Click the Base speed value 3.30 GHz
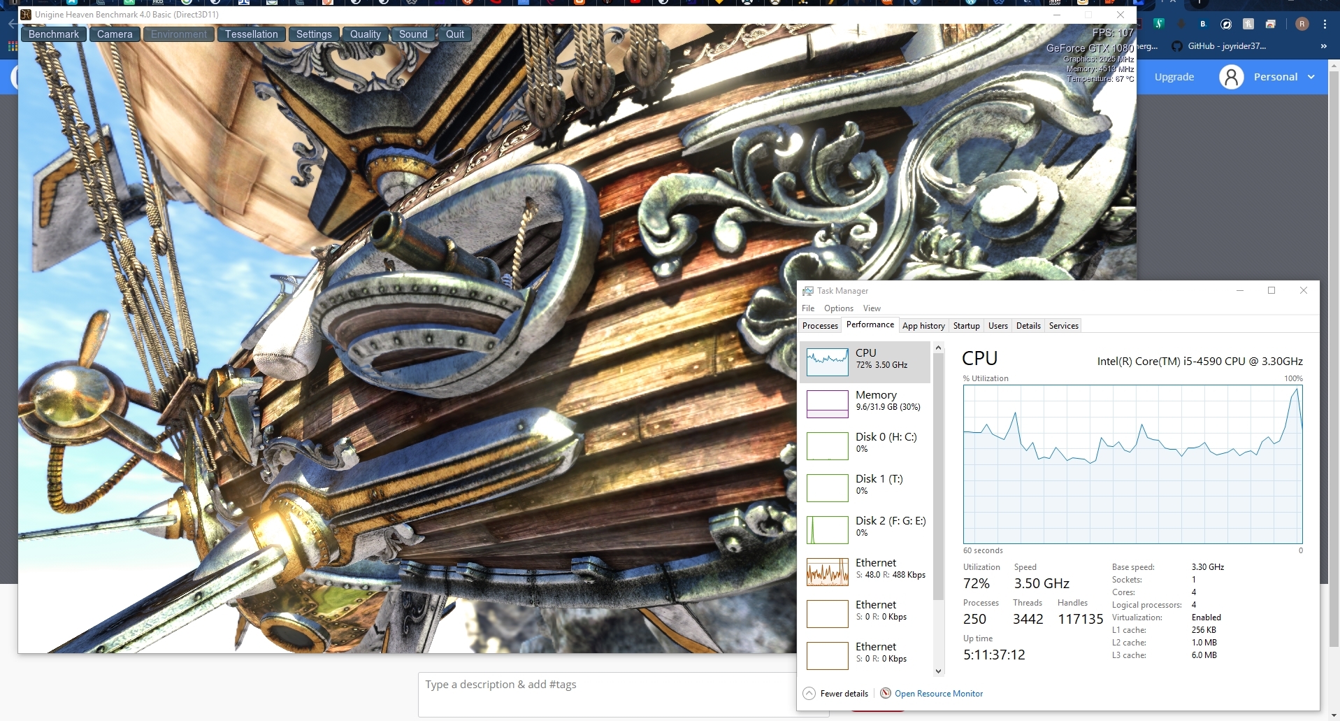 tap(1208, 567)
